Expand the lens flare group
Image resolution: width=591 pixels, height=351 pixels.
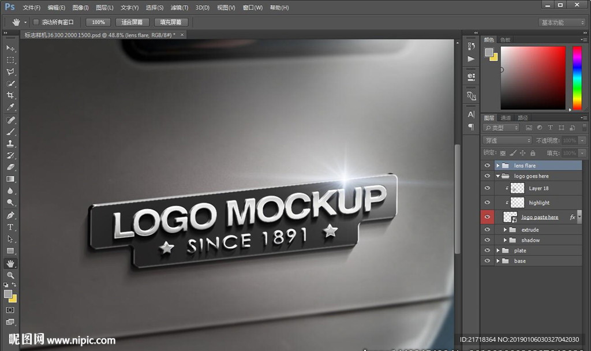(x=498, y=166)
